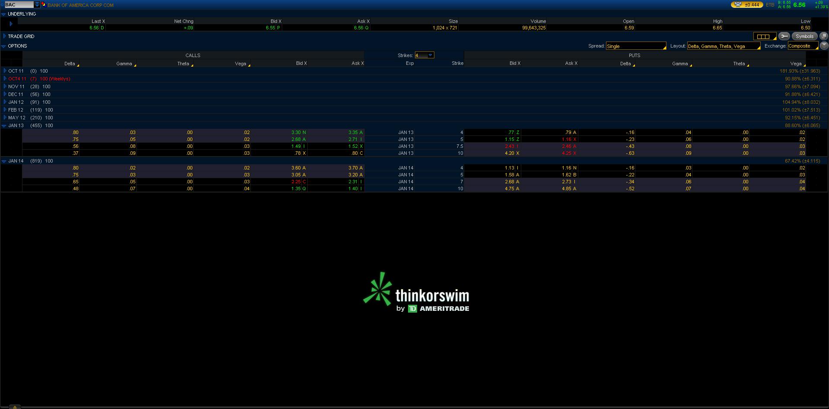Expand the MAY 12 expiration row
Screen dimensions: 829x409
point(5,118)
